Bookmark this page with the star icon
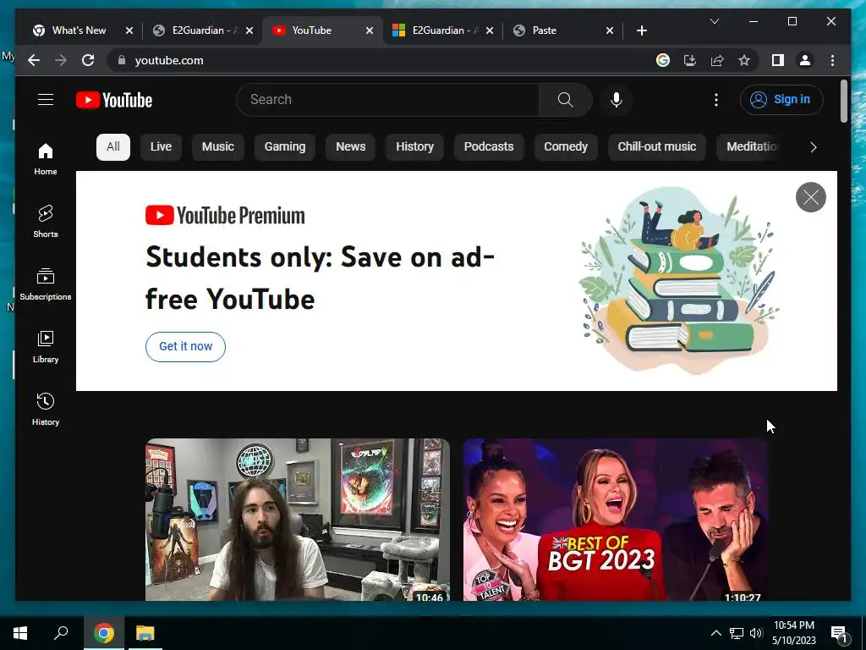Screen dimensions: 866x650 (744, 60)
